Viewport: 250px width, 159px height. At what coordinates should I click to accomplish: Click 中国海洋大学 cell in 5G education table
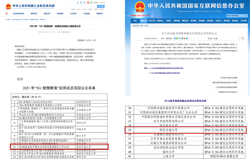coord(83,141)
